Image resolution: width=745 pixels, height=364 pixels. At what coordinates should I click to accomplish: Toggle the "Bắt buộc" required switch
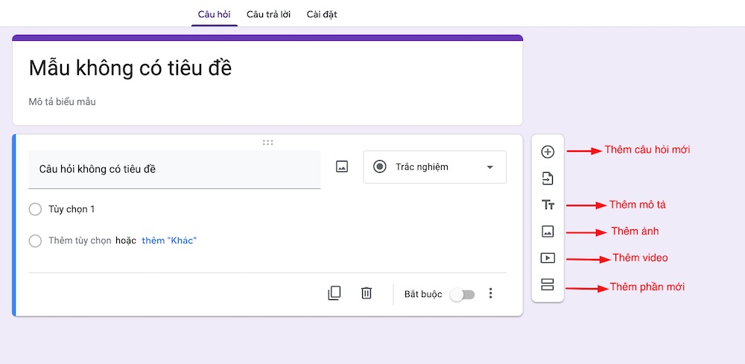[463, 294]
